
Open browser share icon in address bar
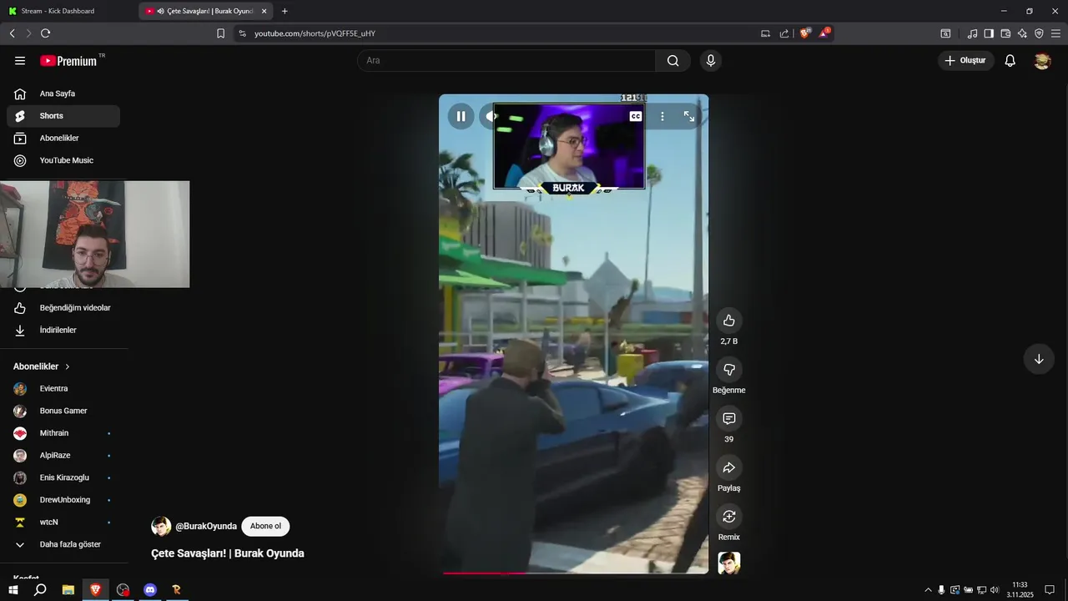784,33
